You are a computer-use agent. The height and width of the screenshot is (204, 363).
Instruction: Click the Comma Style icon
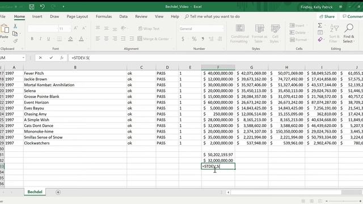point(203,39)
